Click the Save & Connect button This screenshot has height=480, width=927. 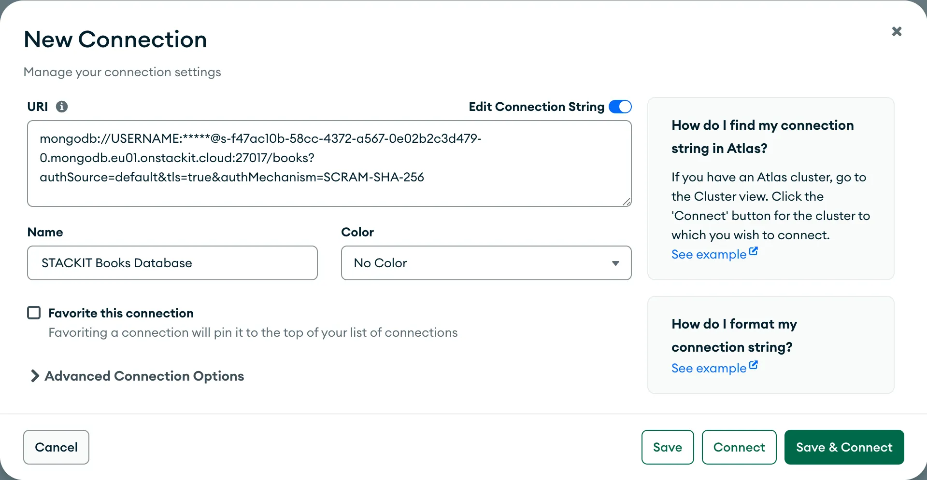coord(844,447)
